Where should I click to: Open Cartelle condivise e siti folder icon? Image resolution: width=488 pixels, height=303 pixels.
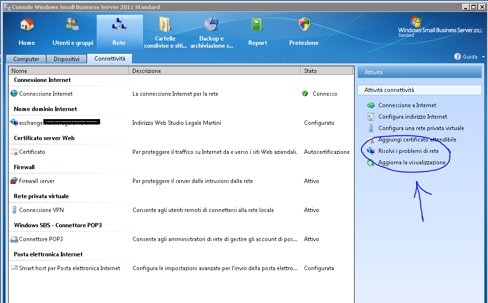(164, 25)
